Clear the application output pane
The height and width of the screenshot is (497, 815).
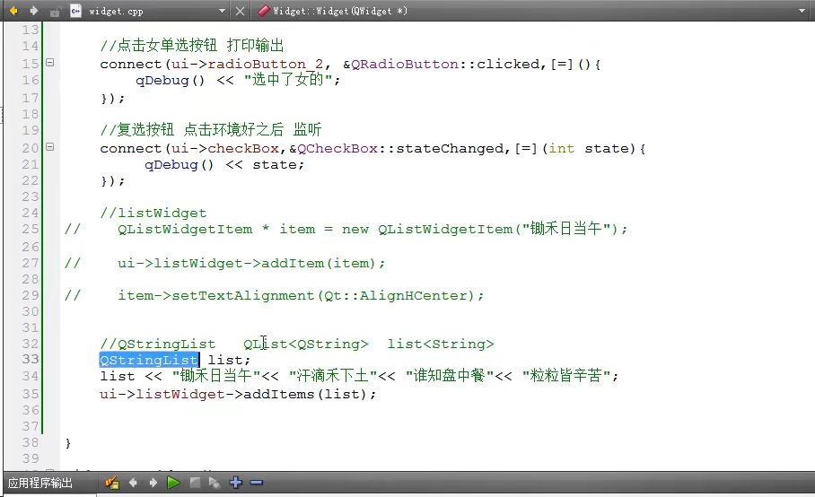click(112, 483)
